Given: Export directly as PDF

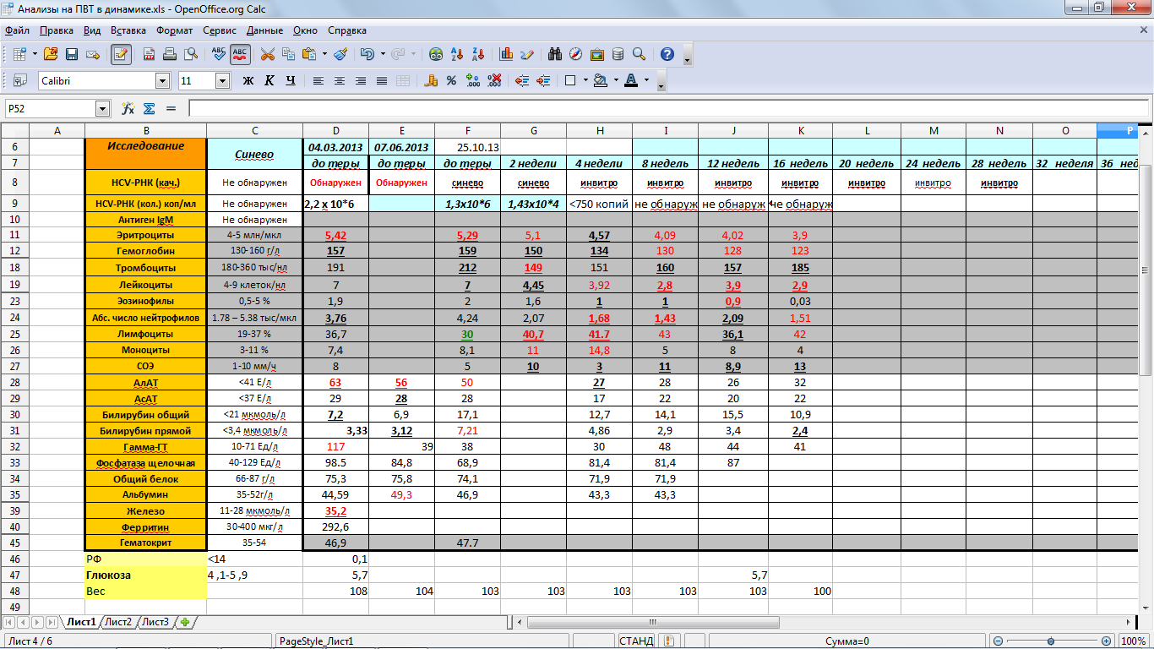Looking at the screenshot, I should click(149, 54).
